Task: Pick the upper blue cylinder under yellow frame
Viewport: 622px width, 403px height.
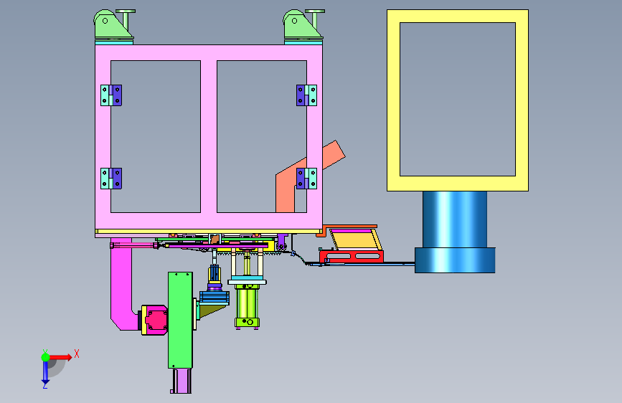Action: tap(455, 219)
